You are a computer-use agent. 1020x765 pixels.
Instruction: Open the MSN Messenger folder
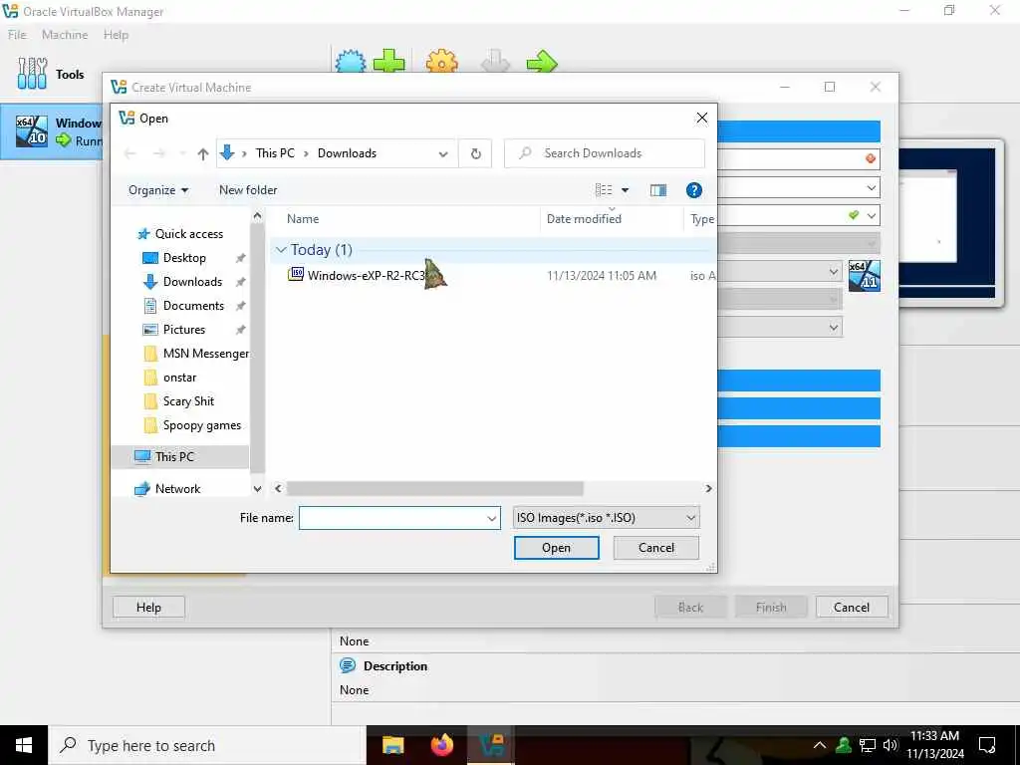coord(205,354)
